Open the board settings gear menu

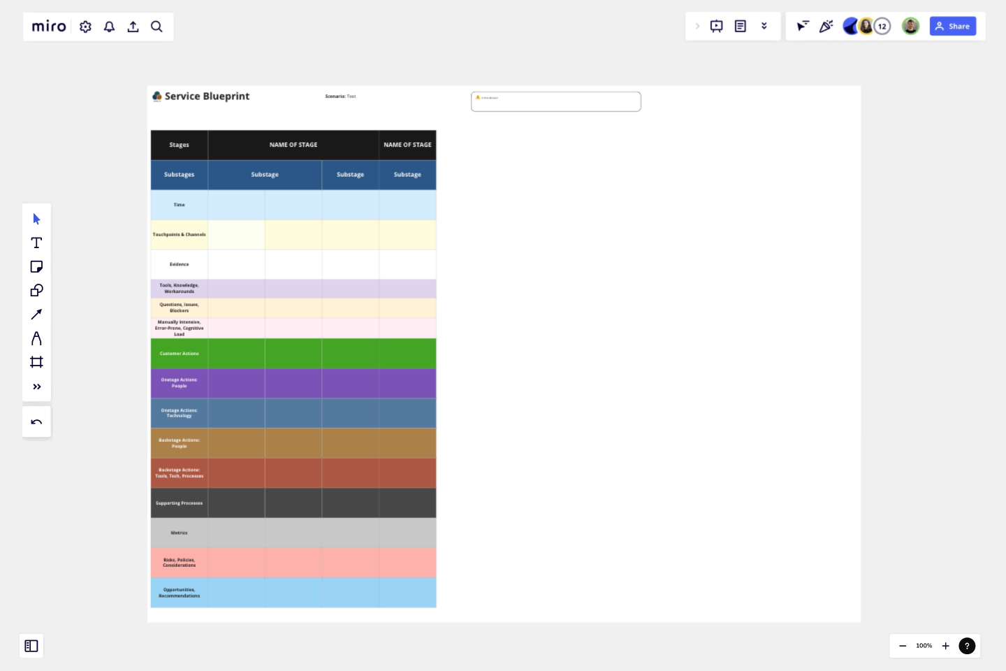coord(85,27)
